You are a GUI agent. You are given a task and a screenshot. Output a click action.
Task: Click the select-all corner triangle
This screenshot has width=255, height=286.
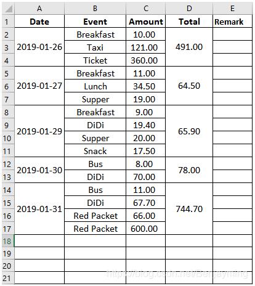coord(8,9)
